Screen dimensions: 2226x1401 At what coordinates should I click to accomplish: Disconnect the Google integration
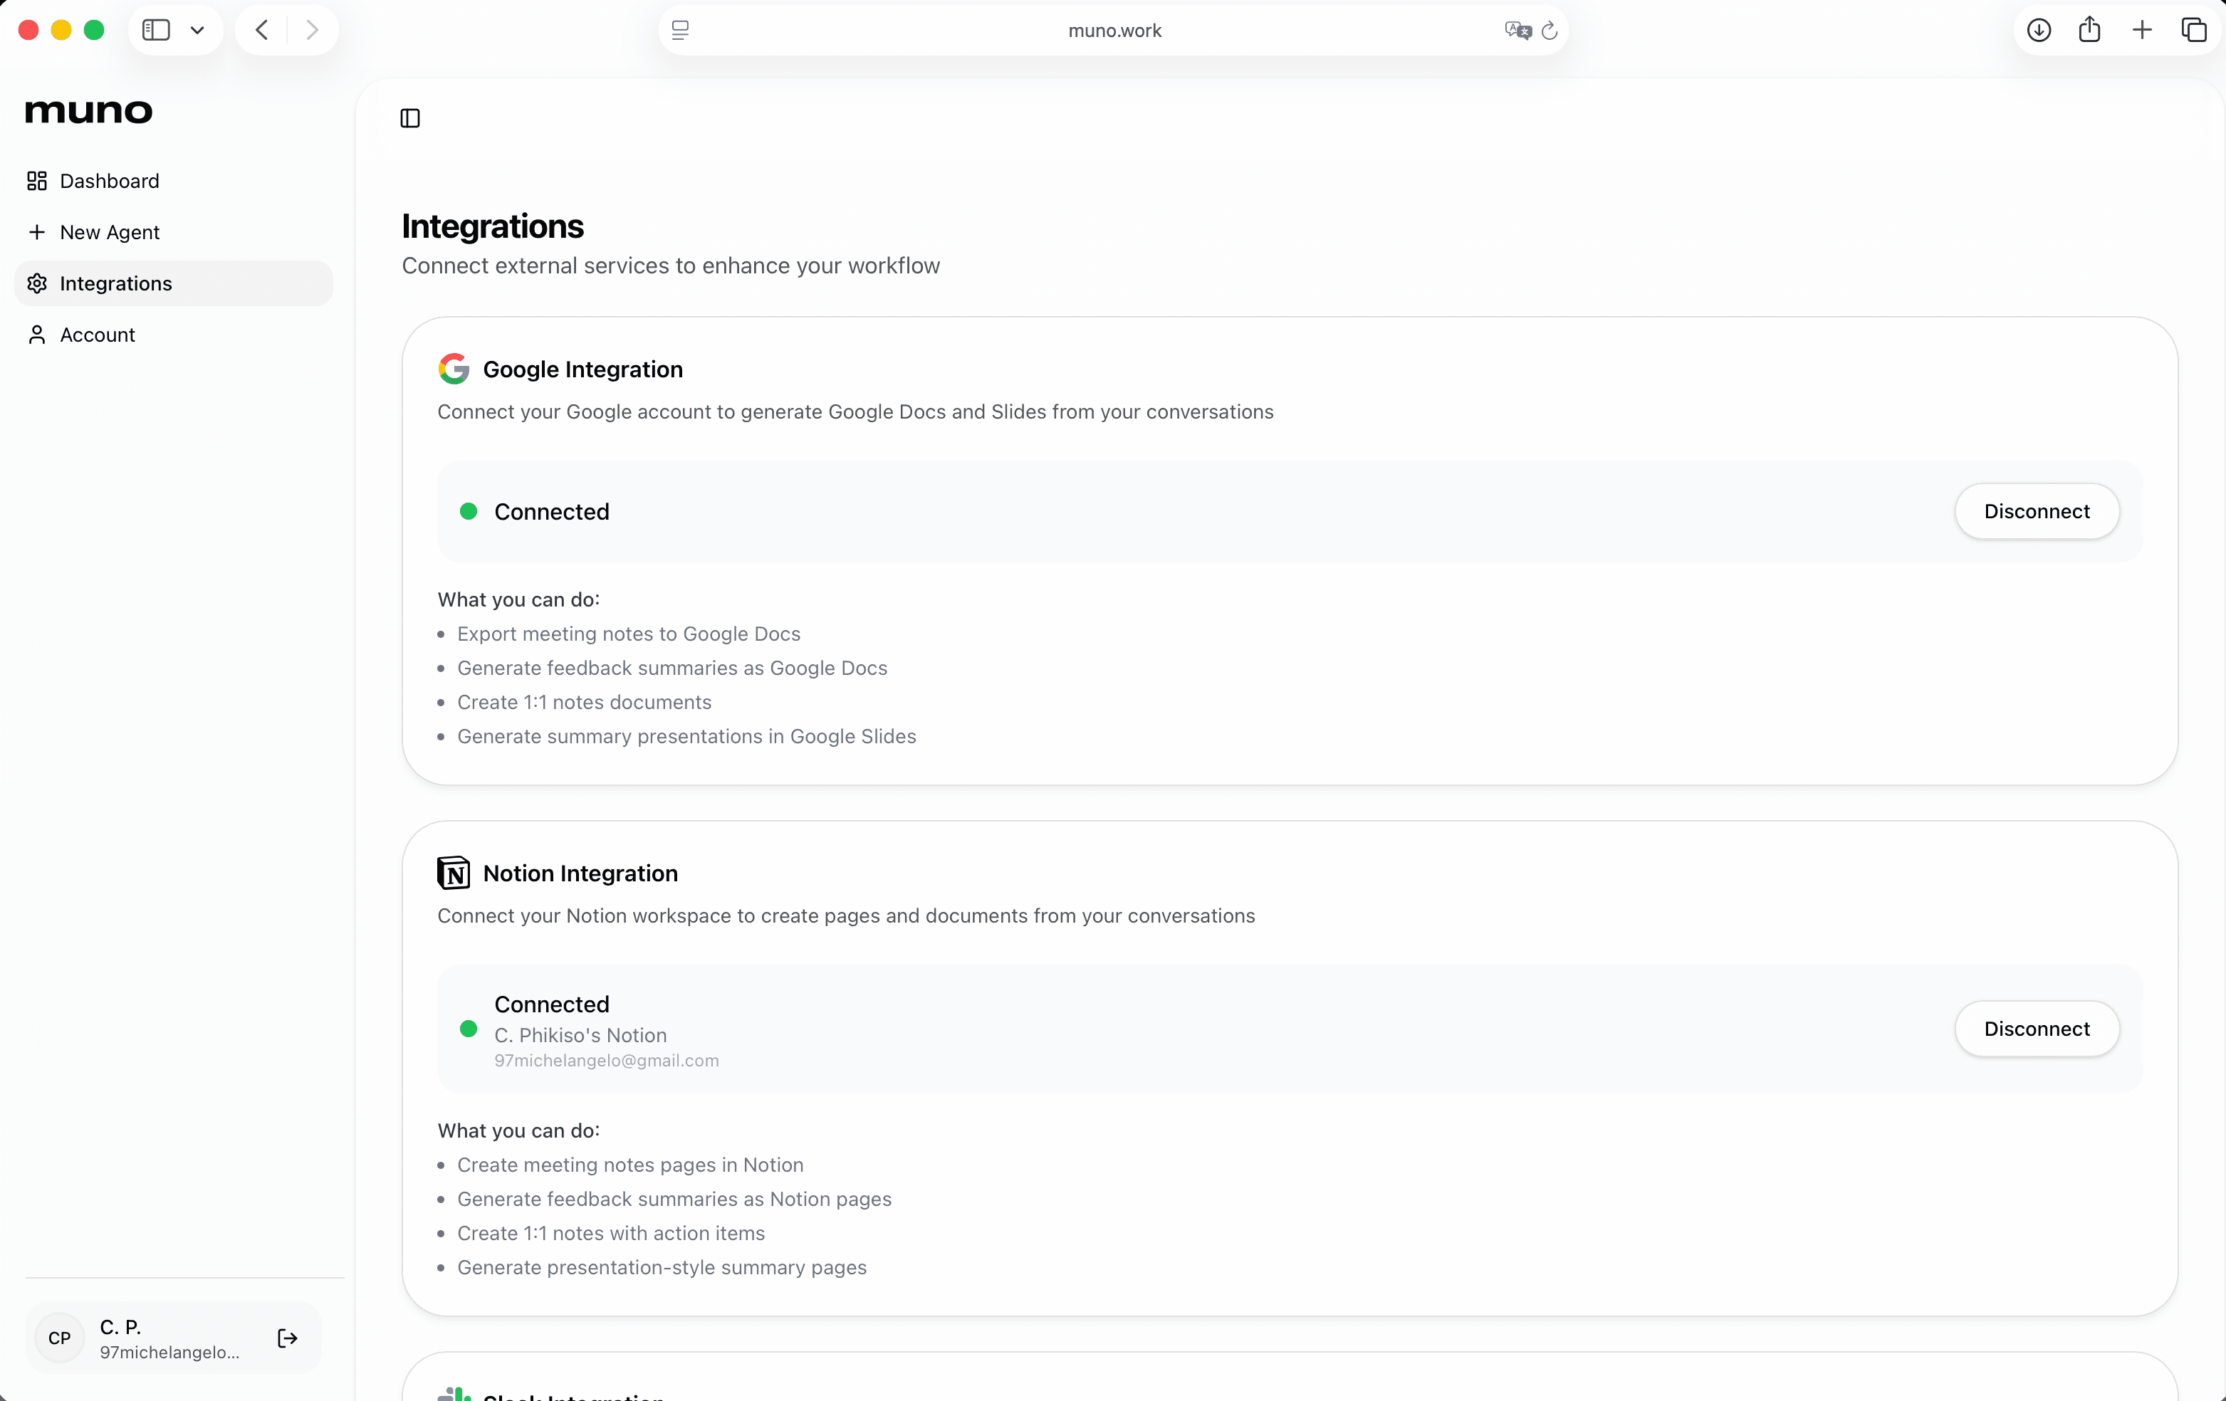tap(2037, 511)
